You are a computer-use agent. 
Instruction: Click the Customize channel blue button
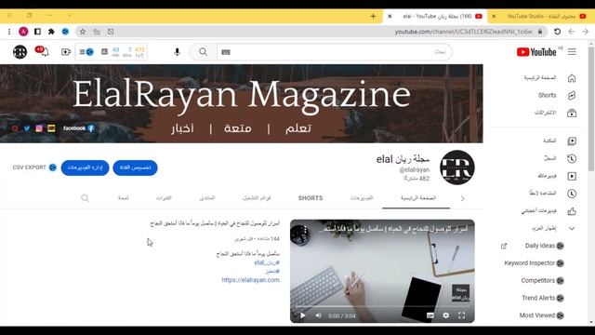tap(135, 167)
